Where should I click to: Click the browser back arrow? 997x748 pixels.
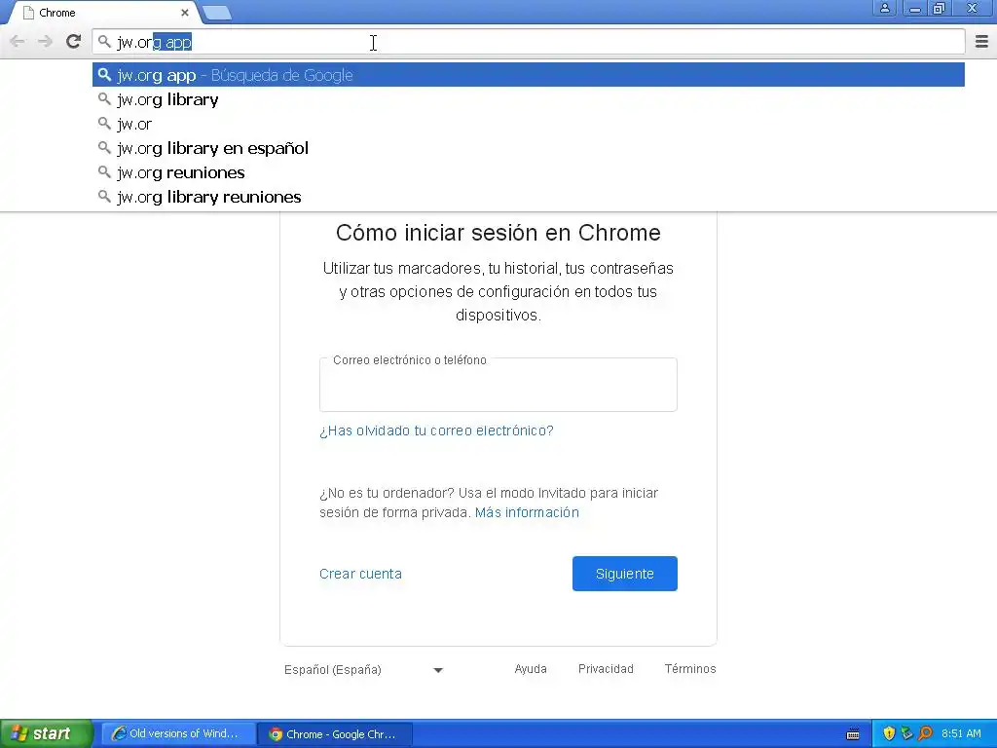(18, 42)
